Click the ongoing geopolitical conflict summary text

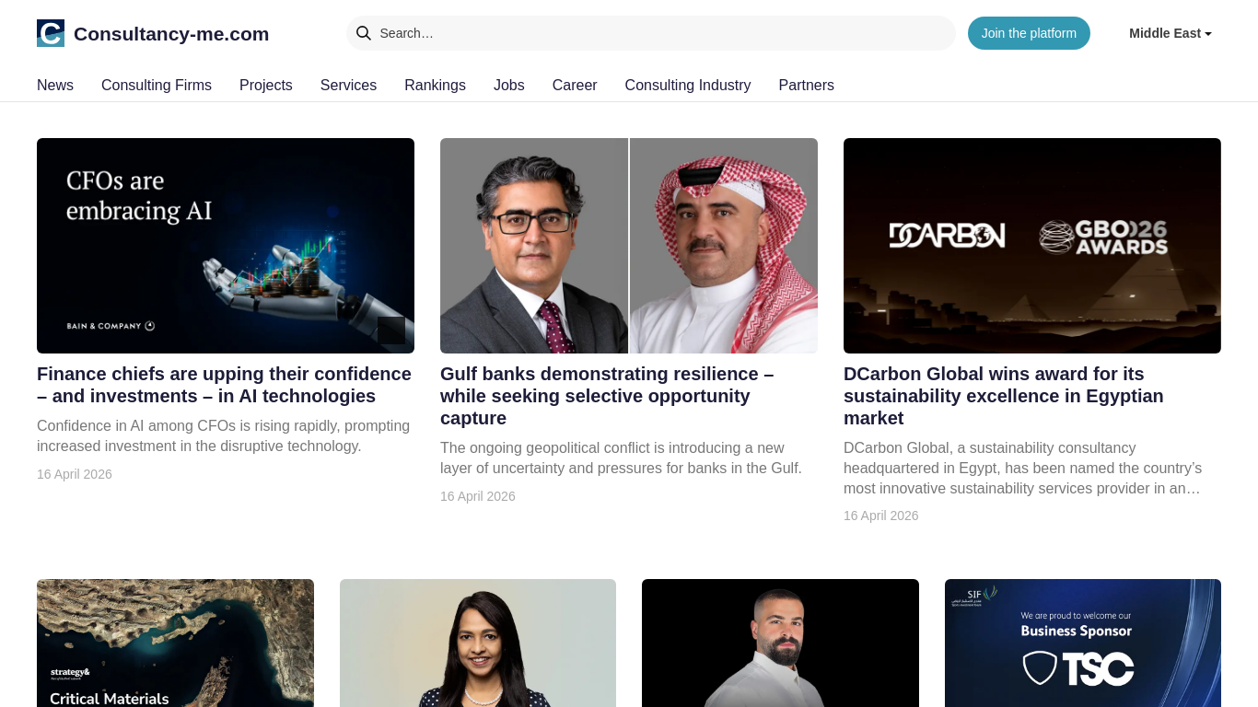(622, 458)
